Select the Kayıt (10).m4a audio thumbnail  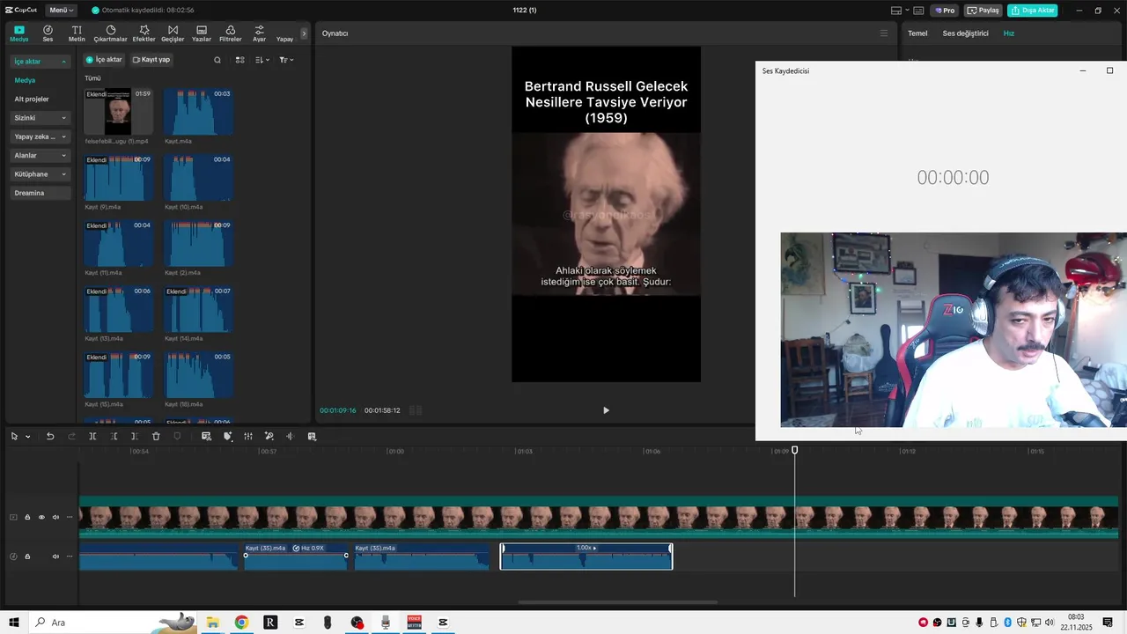click(199, 177)
